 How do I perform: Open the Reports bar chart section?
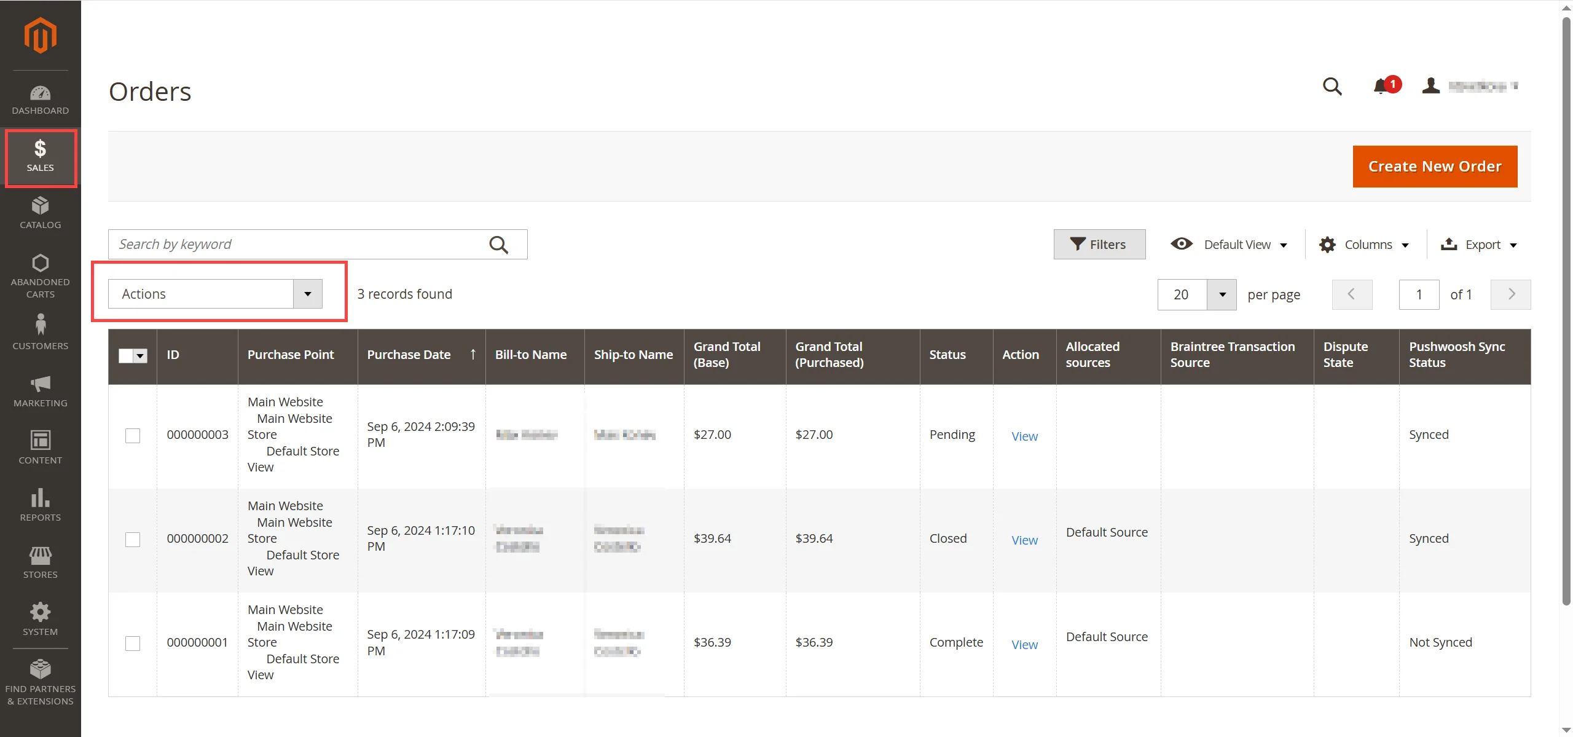tap(40, 505)
